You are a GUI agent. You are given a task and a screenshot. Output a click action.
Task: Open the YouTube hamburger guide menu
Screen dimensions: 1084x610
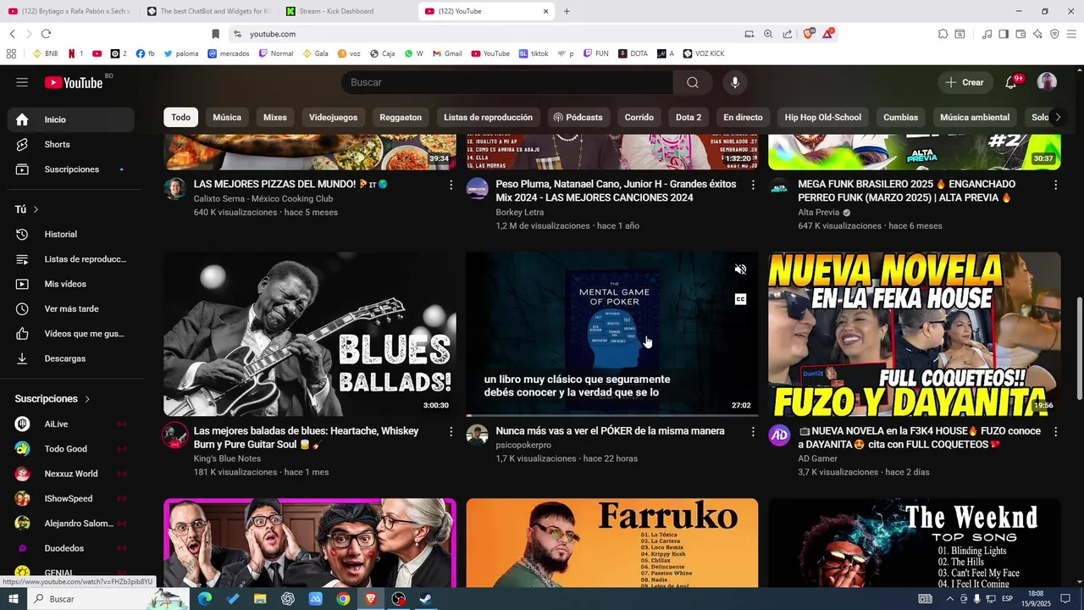click(22, 82)
